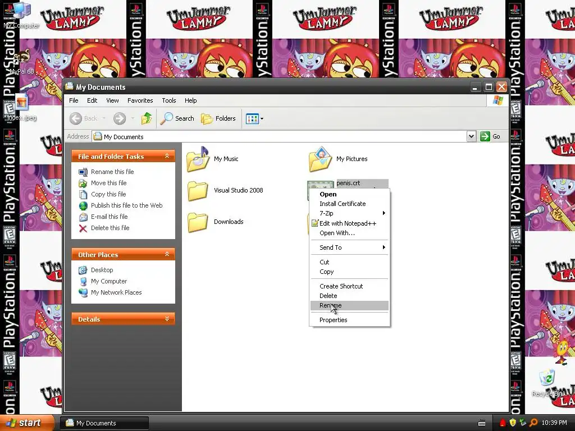Choose Rename in the context menu
Image resolution: width=575 pixels, height=431 pixels.
[x=349, y=305]
